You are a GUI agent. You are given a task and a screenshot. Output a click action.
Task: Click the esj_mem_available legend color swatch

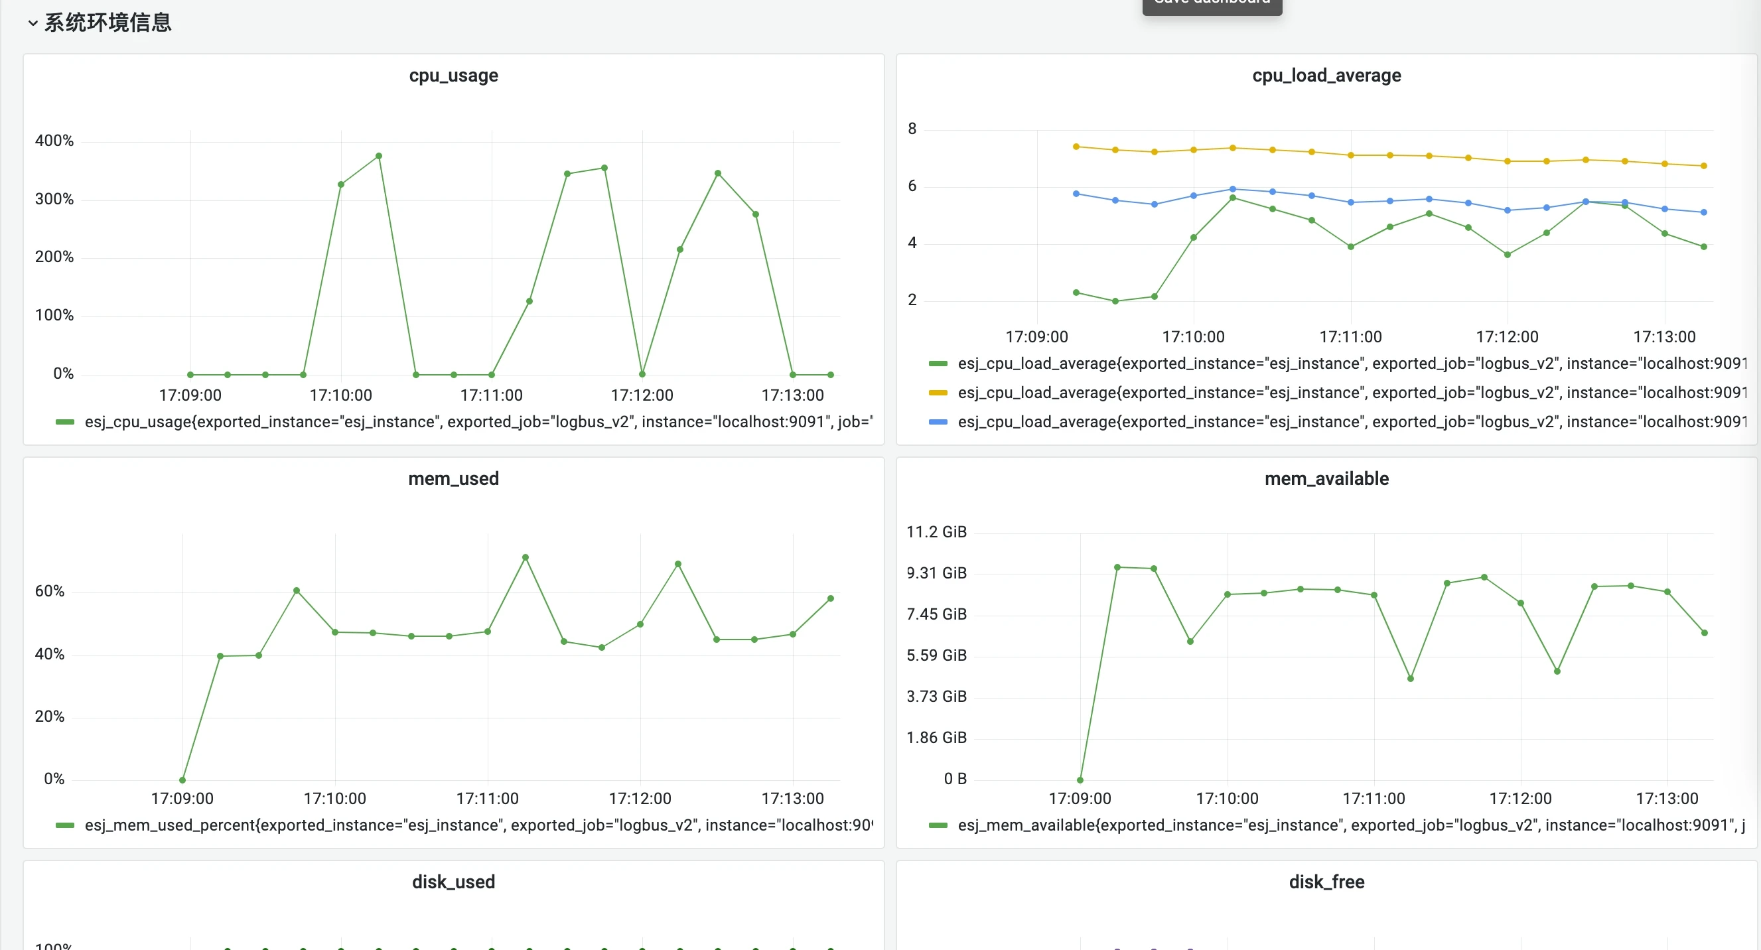click(938, 826)
